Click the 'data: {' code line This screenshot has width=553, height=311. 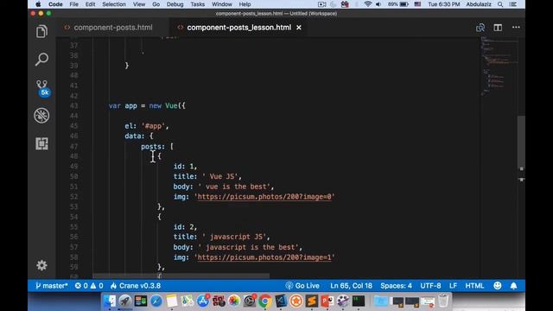click(x=139, y=136)
